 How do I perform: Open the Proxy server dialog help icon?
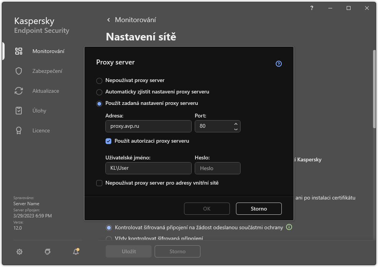278,64
